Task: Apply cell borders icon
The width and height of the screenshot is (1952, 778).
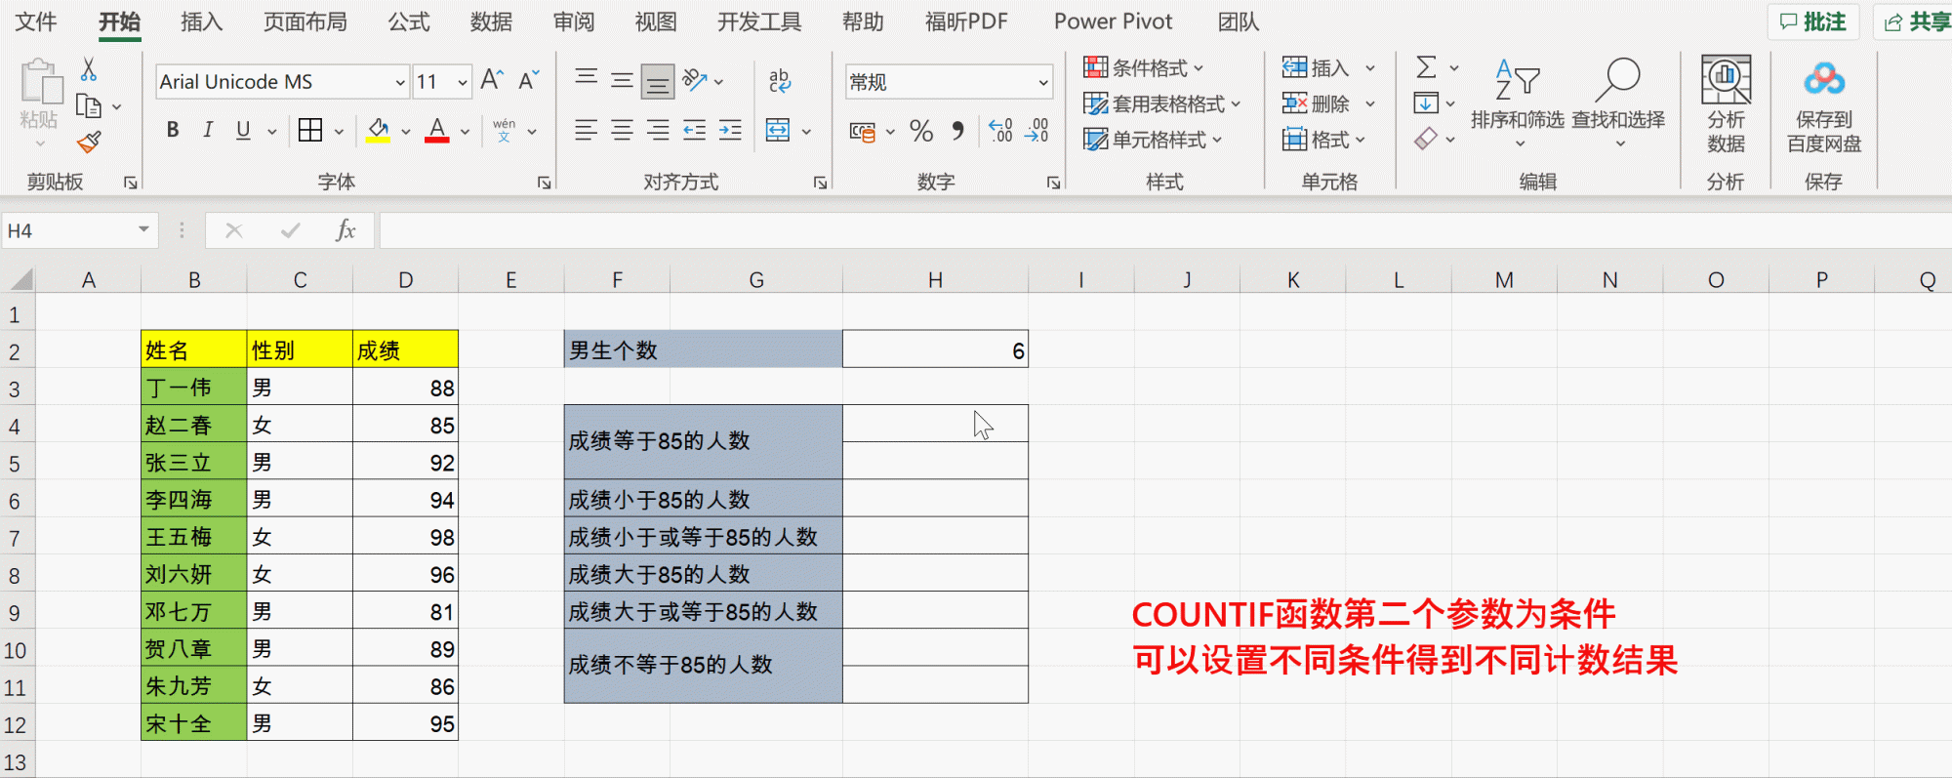Action: point(310,130)
